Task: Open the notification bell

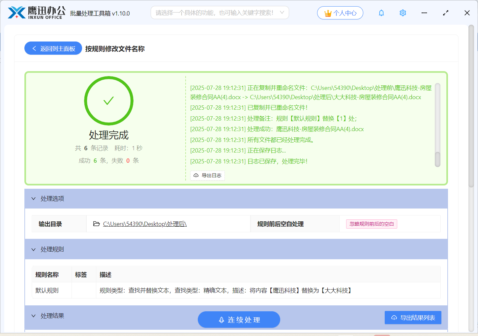Action: point(381,13)
